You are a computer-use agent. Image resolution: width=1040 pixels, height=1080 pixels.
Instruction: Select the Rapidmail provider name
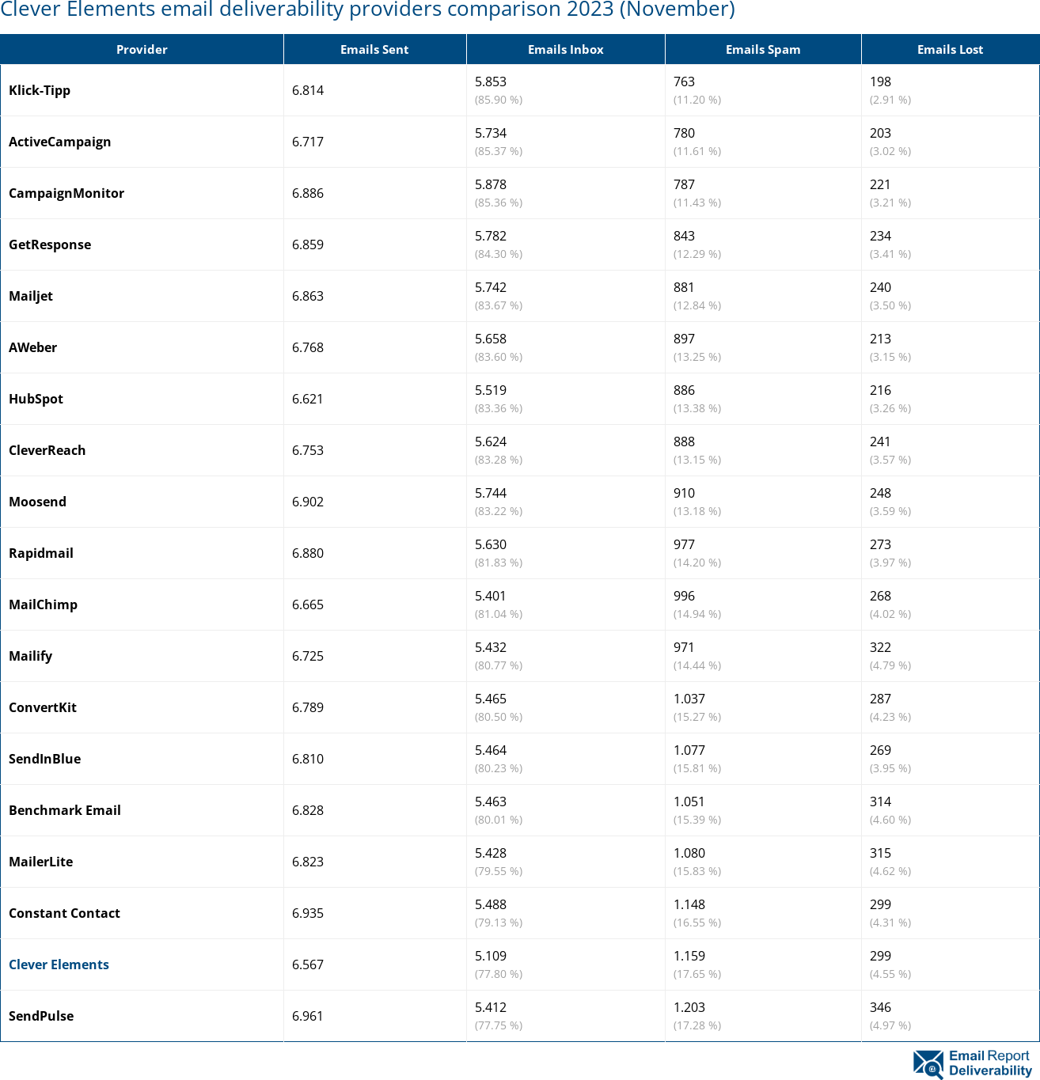pos(41,553)
